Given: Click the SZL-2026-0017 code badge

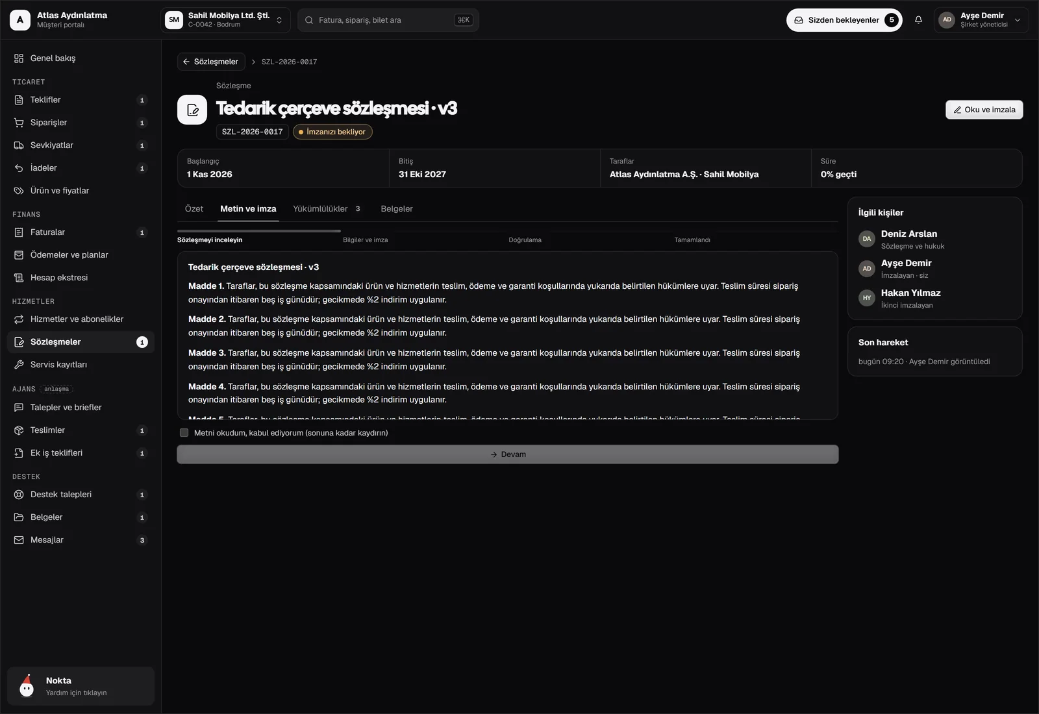Looking at the screenshot, I should pos(253,132).
